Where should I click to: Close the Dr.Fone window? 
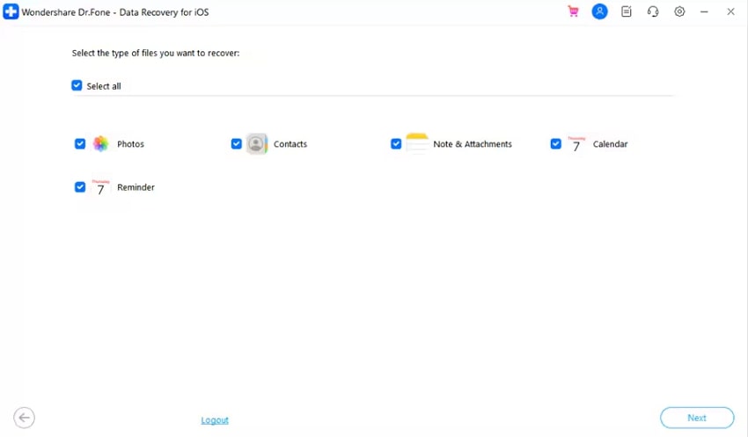coord(730,11)
